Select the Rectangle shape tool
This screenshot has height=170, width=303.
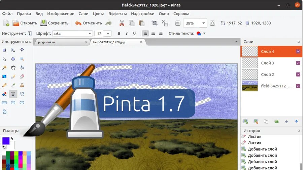point(4,103)
